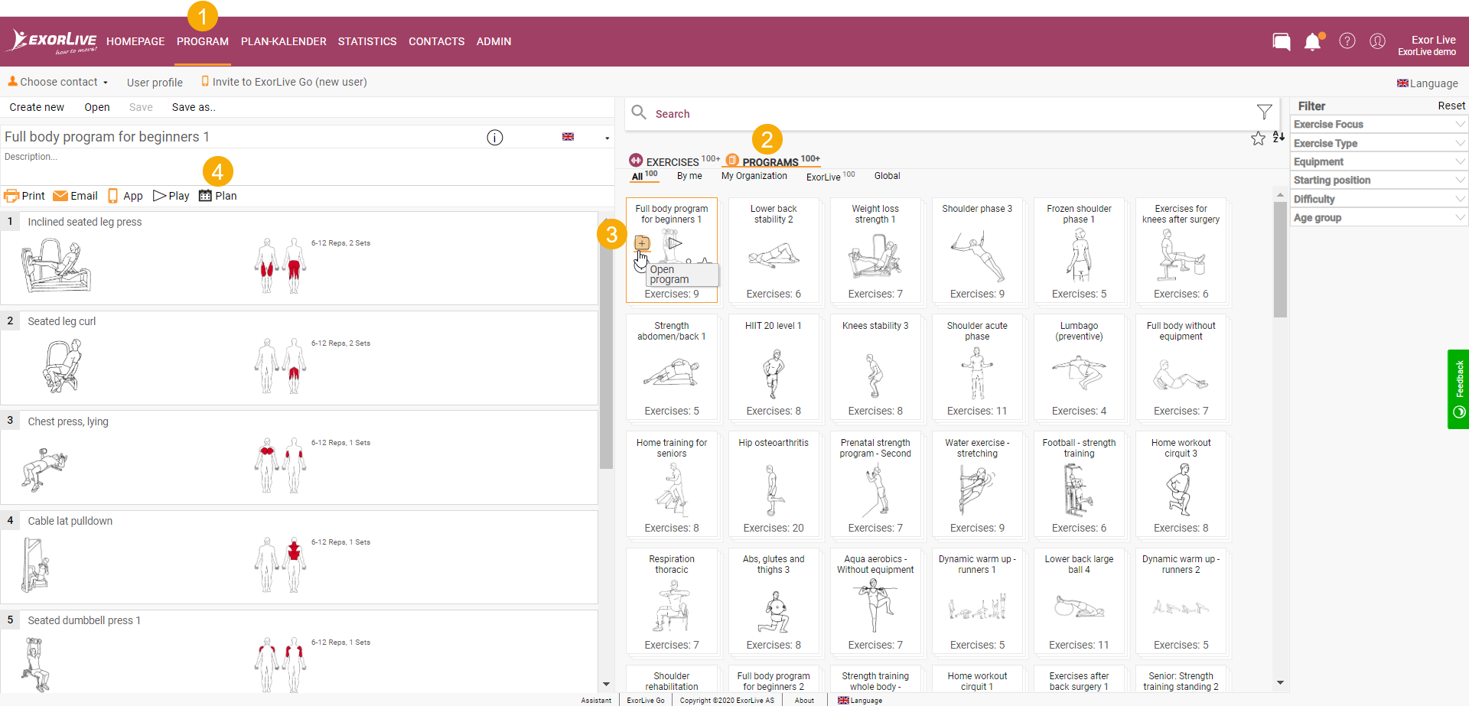Image resolution: width=1469 pixels, height=706 pixels.
Task: Open program language flag selector
Action: click(x=585, y=137)
